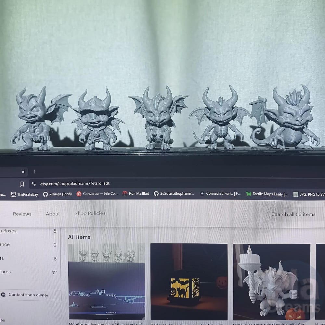Go to the About section
The width and height of the screenshot is (325, 325).
tap(53, 214)
